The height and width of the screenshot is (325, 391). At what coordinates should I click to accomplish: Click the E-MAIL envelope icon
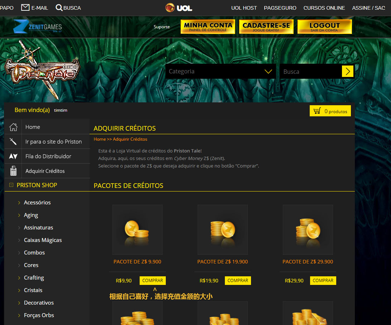pos(25,8)
